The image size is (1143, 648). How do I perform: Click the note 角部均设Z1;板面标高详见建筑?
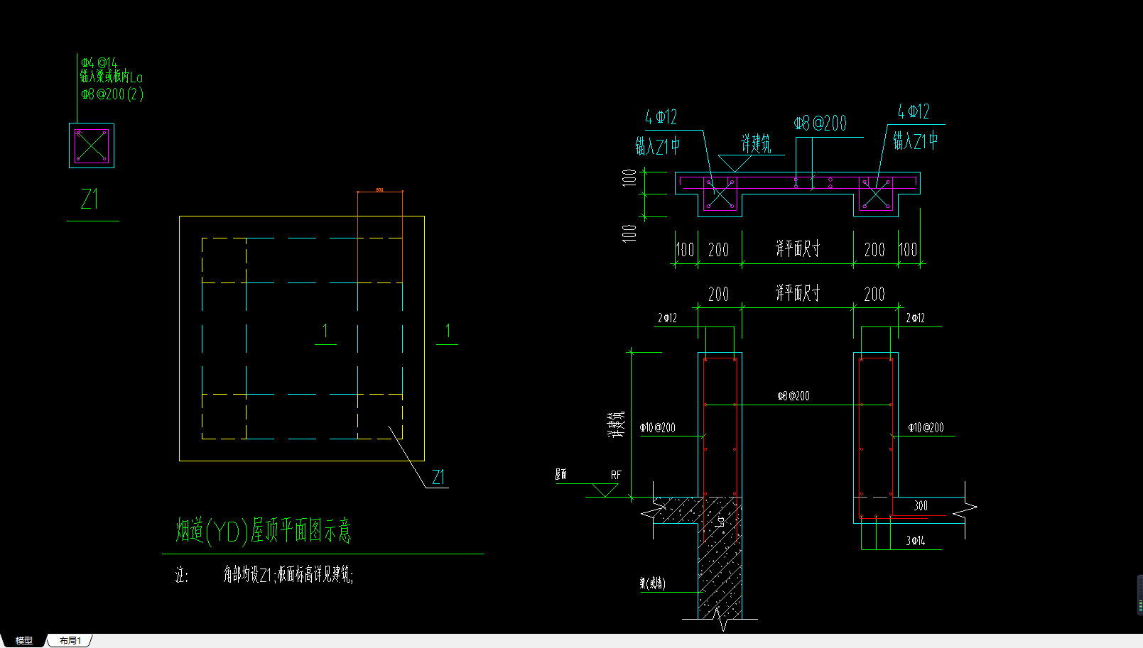pos(288,575)
